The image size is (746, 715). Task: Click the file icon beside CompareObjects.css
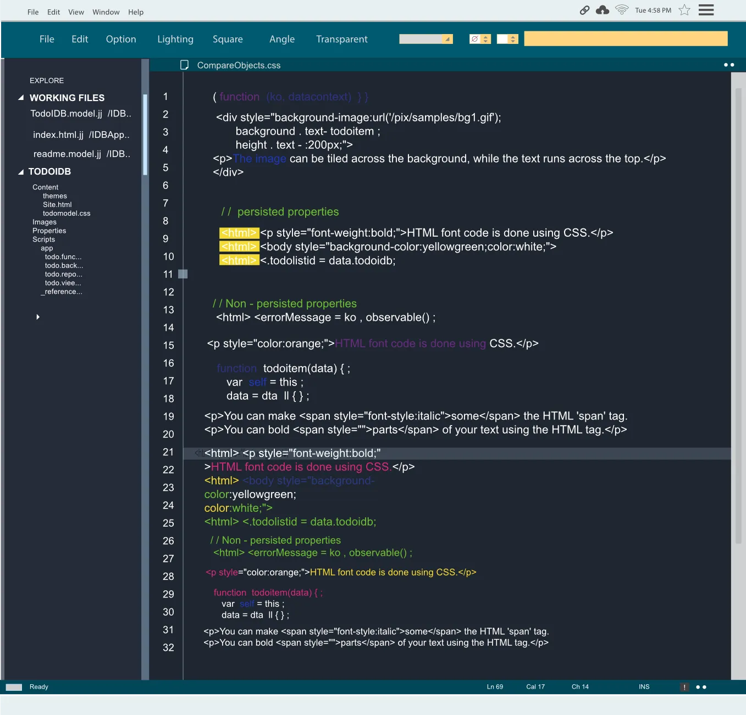point(185,65)
